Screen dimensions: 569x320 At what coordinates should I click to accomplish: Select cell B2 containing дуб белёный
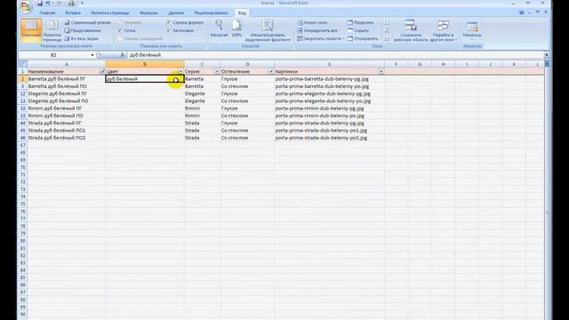point(145,79)
